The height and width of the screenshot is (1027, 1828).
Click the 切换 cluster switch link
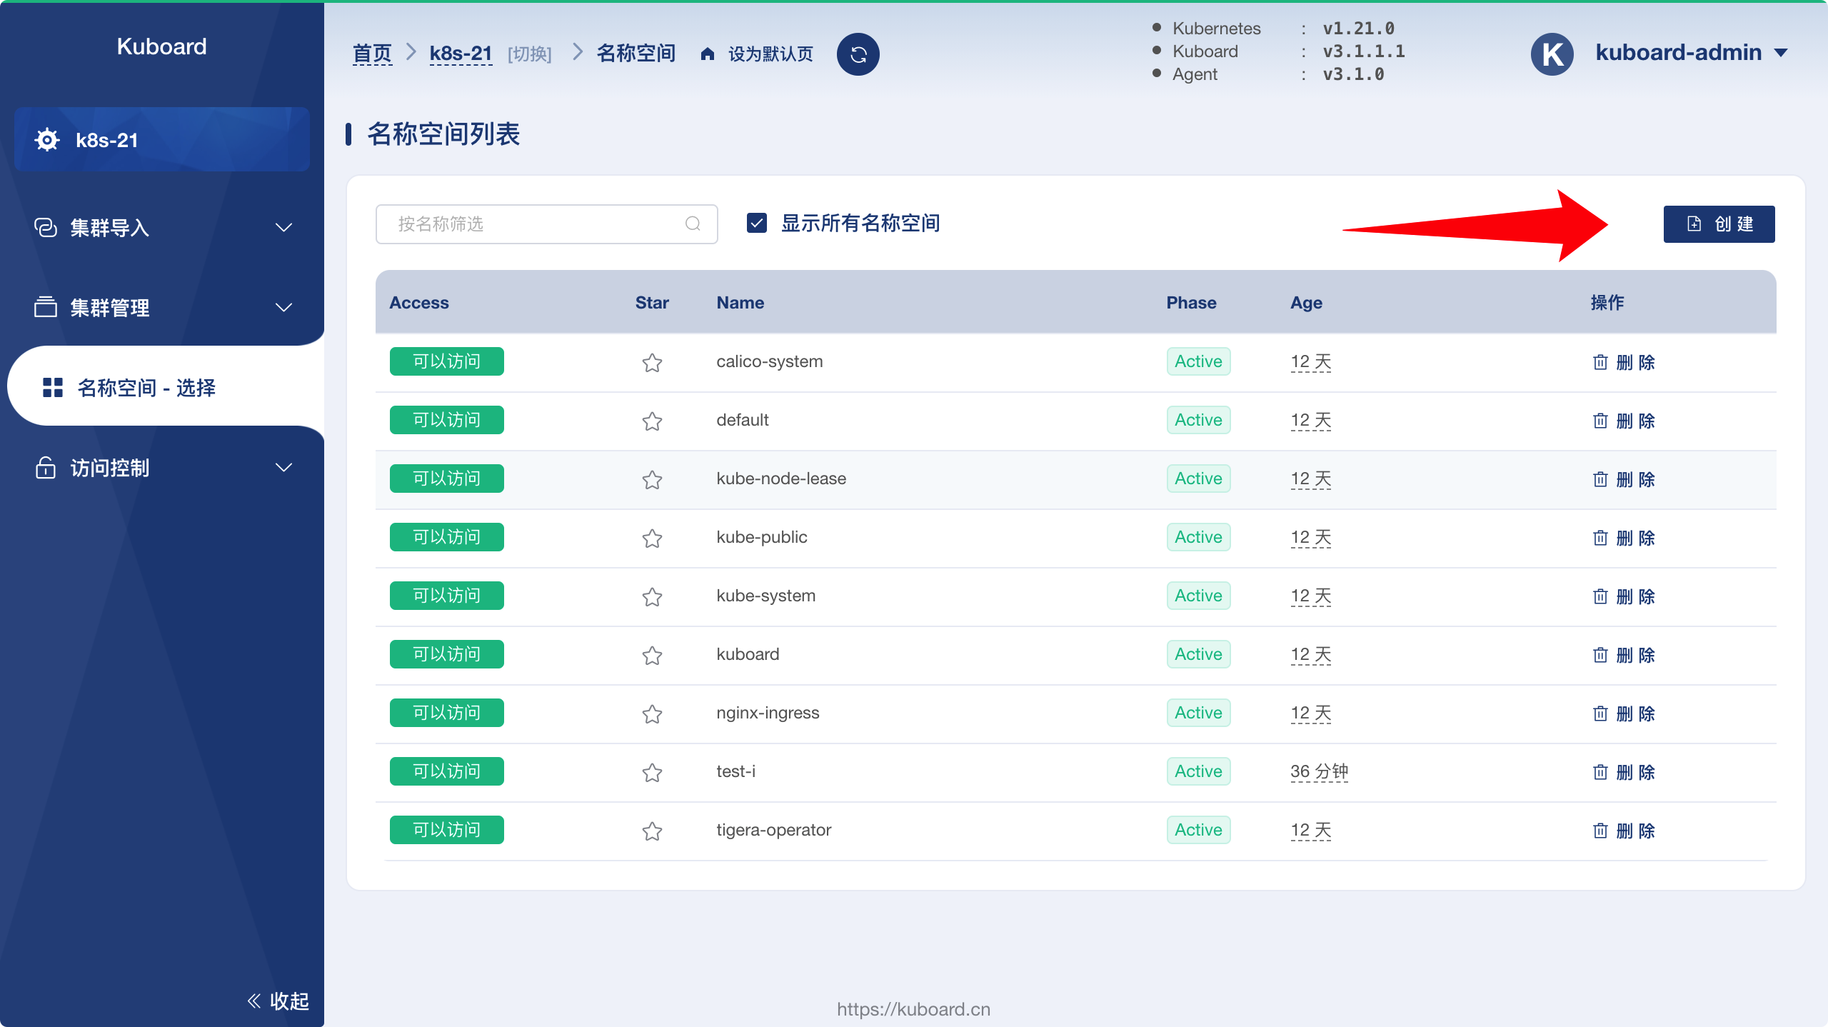tap(529, 54)
